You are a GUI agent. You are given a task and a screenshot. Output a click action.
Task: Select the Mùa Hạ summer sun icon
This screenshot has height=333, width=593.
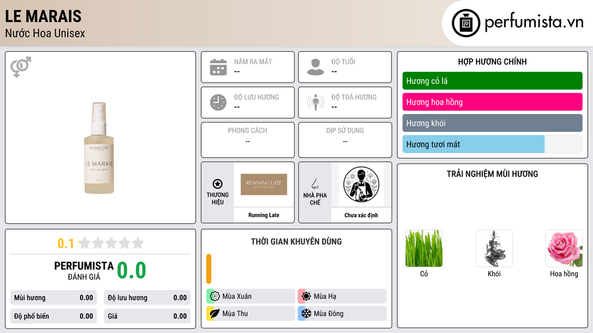[306, 297]
